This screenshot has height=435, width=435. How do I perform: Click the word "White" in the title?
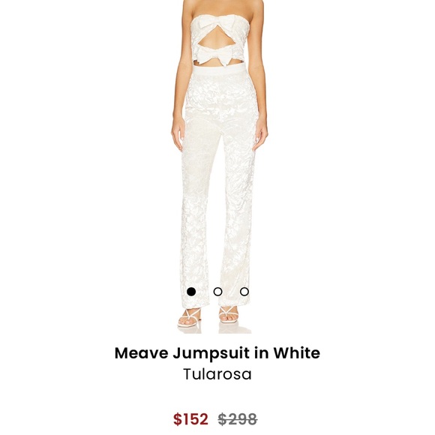point(296,353)
